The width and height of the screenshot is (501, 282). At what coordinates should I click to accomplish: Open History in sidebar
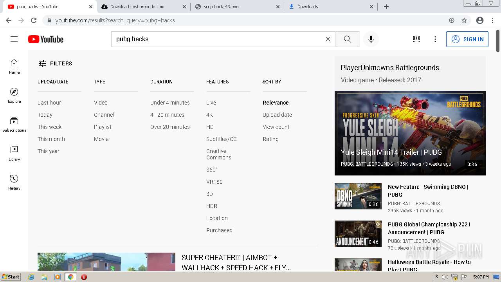[14, 183]
